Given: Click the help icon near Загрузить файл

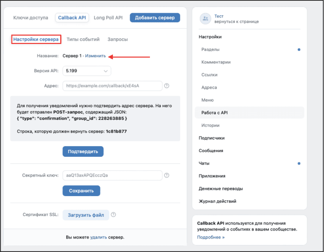Looking at the screenshot, I should [113, 215].
